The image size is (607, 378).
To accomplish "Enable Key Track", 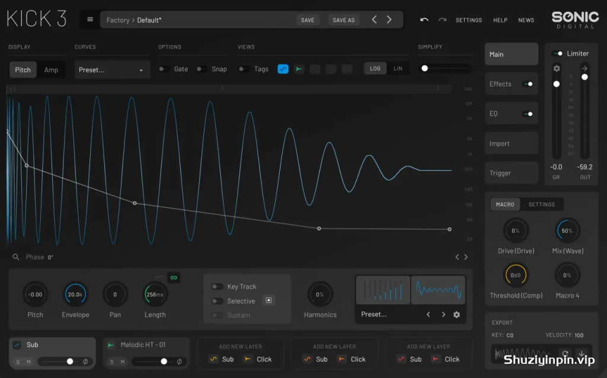I will [x=217, y=286].
